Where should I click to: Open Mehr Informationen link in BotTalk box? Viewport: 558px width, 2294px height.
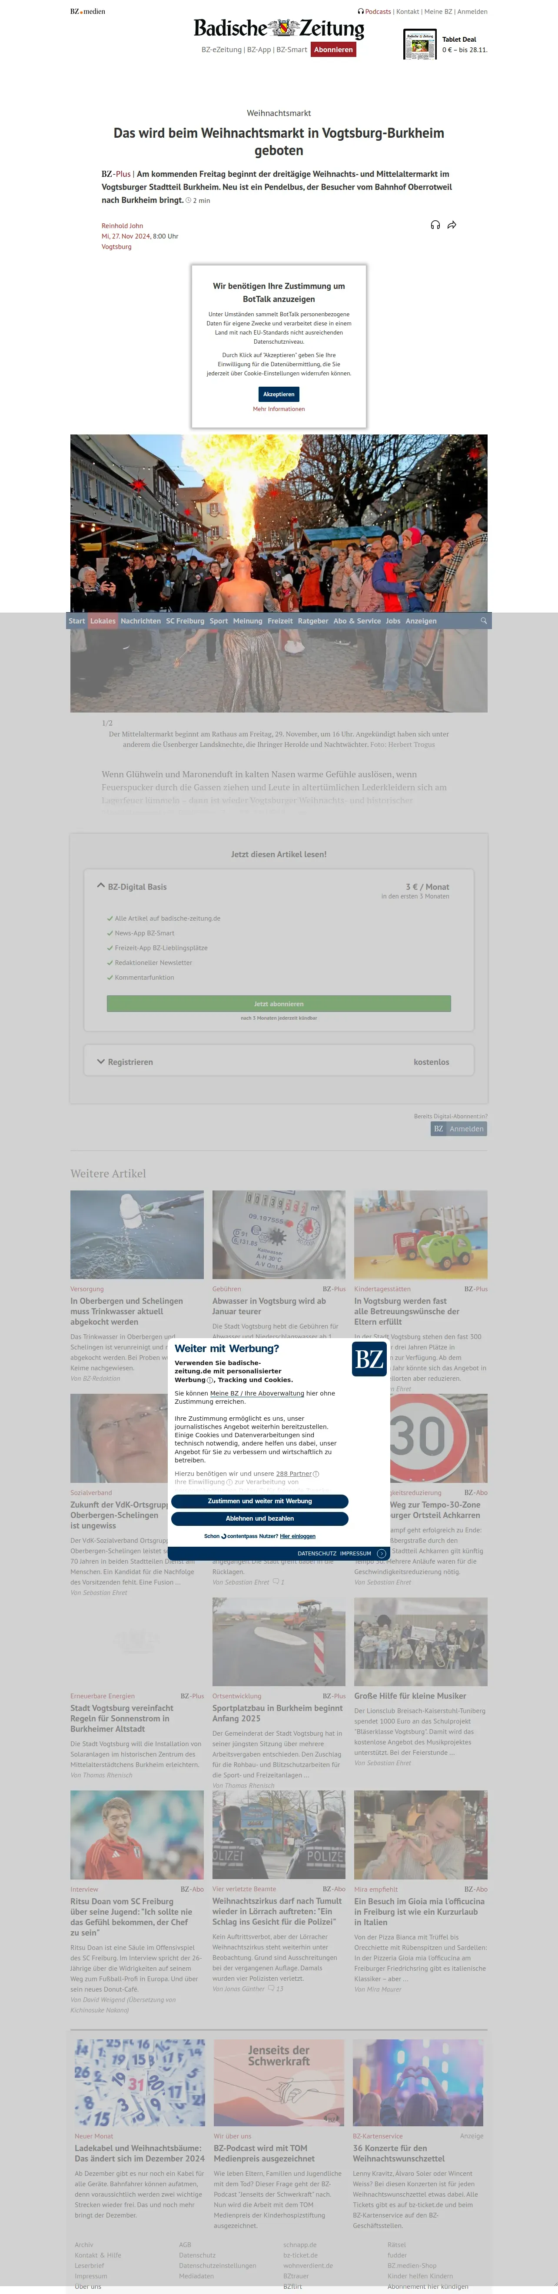(279, 409)
